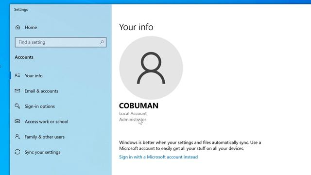Open Access work or school section
The width and height of the screenshot is (311, 175).
[x=47, y=122]
